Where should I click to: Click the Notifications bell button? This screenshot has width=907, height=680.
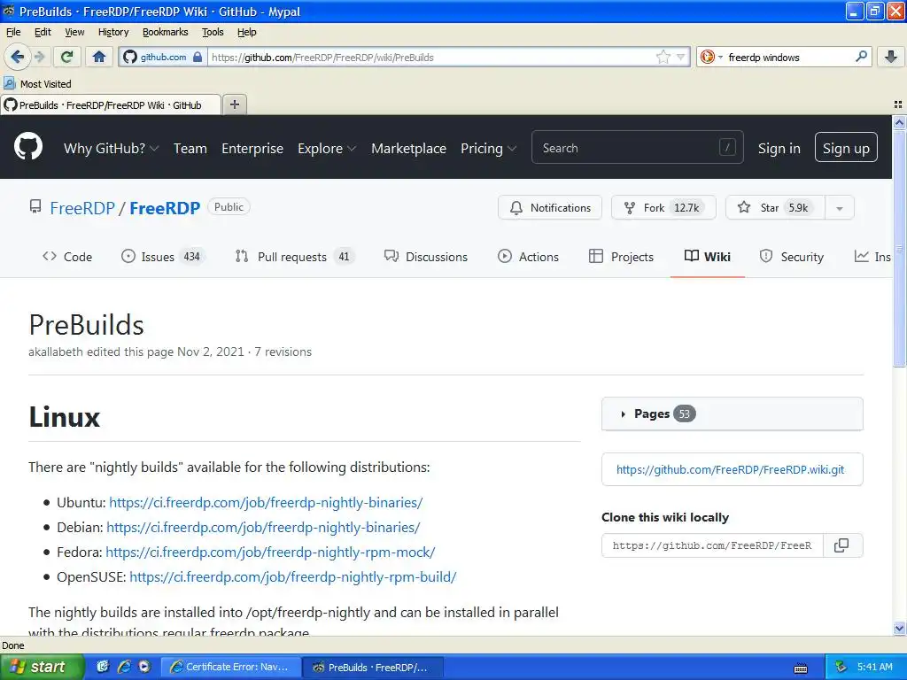coord(549,207)
